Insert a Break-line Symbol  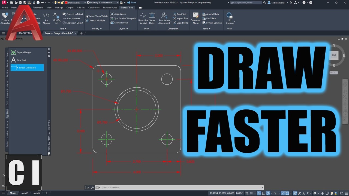143,18
